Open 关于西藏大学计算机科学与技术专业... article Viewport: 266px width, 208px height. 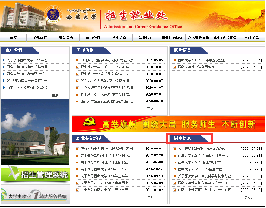pyautogui.click(x=206, y=176)
